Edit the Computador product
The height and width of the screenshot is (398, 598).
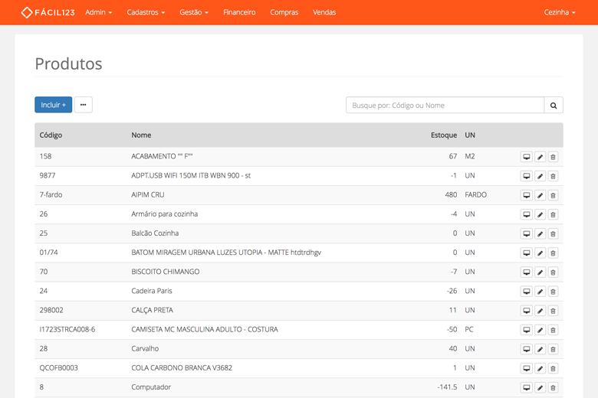click(540, 387)
